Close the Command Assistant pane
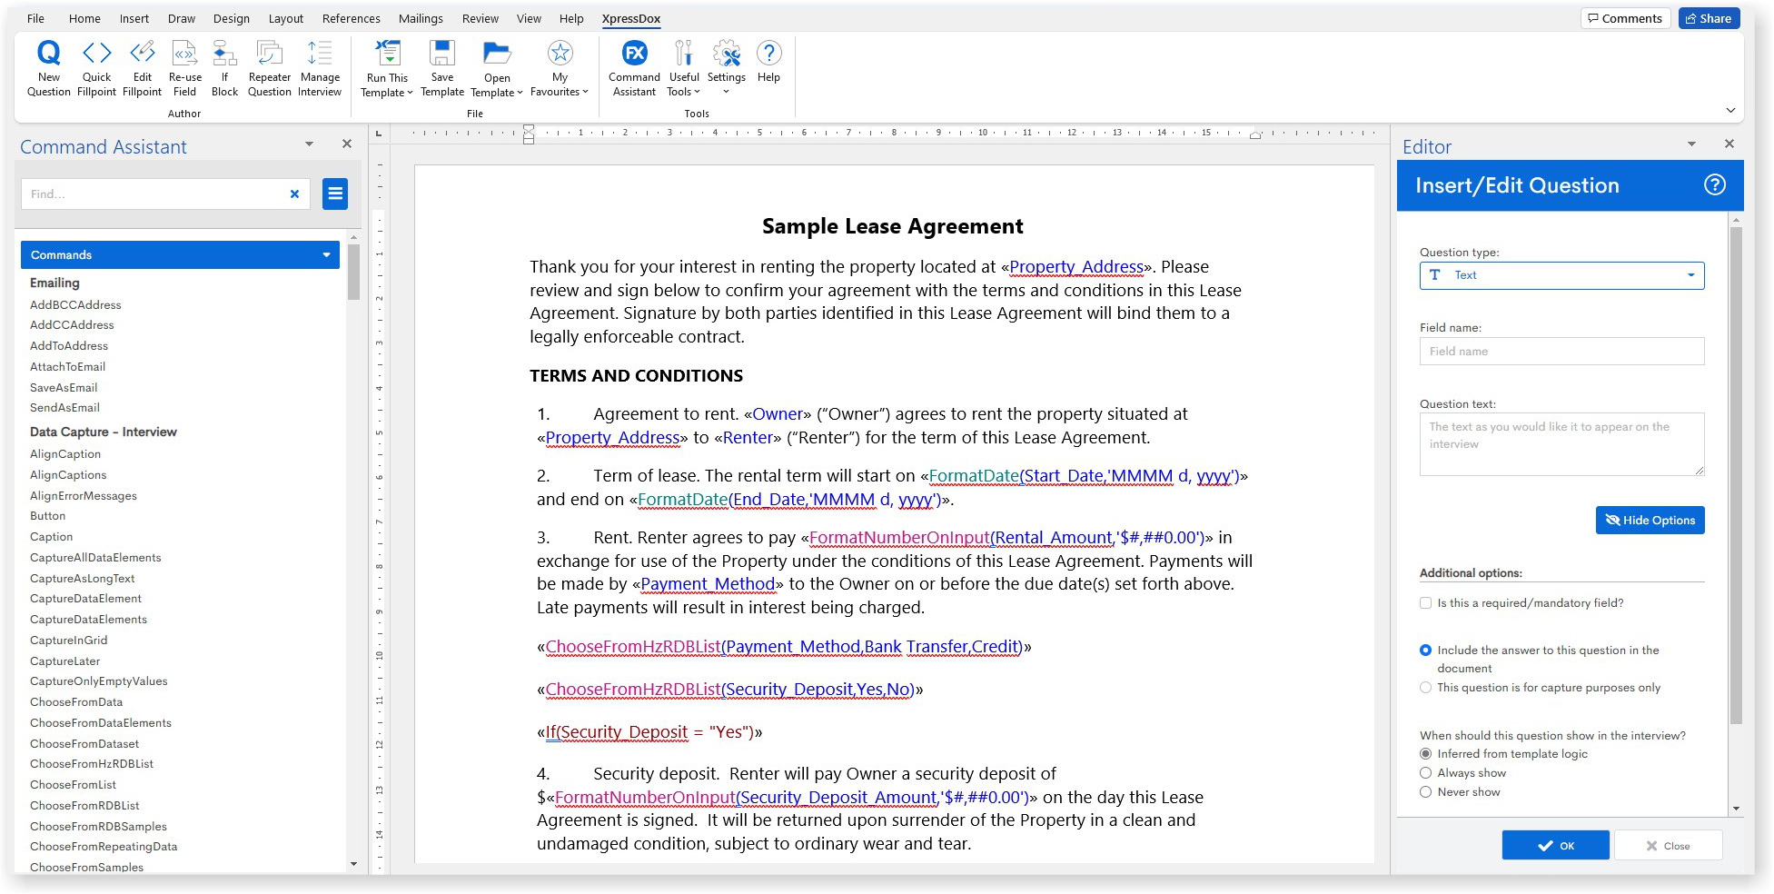This screenshot has width=1774, height=894. click(x=346, y=144)
